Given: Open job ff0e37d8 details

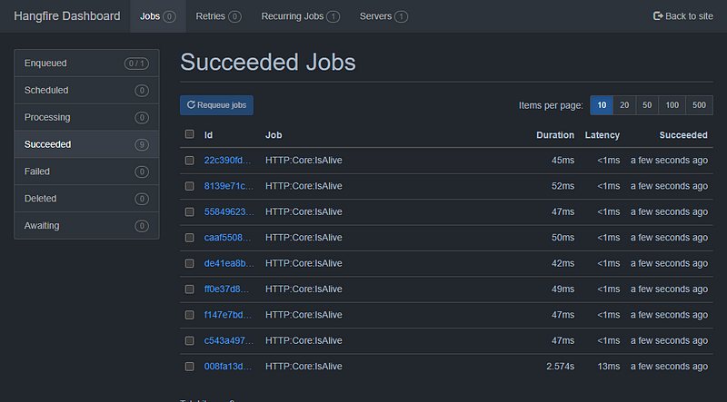Looking at the screenshot, I should tap(226, 289).
